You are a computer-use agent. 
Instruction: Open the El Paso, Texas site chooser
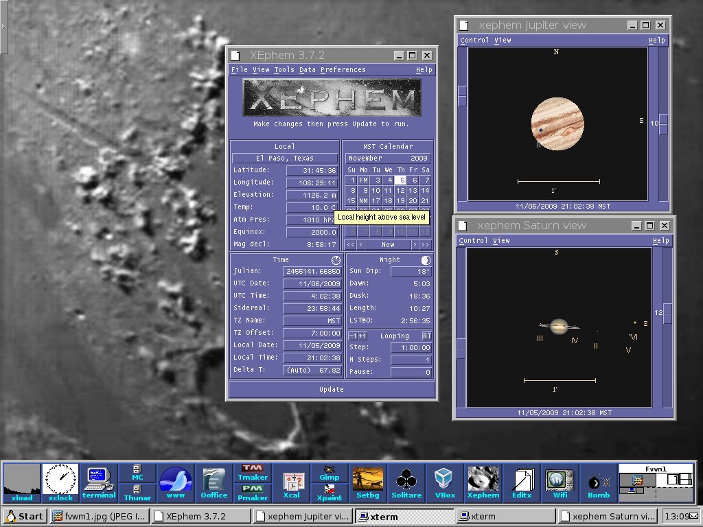284,159
